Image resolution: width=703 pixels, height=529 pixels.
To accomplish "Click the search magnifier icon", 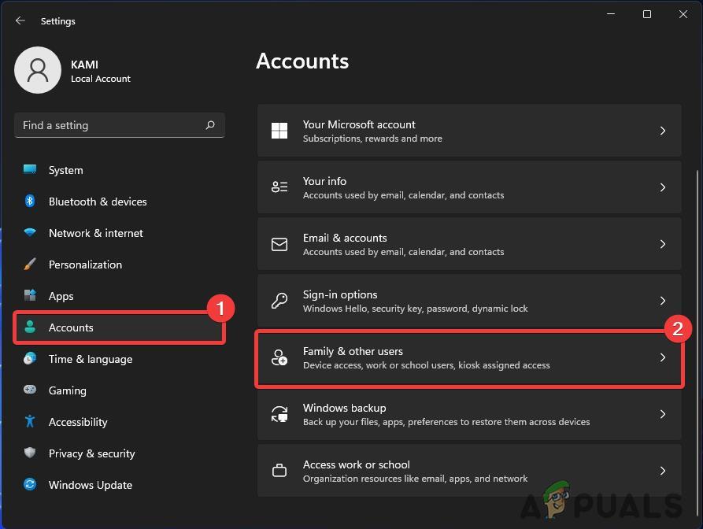I will click(x=210, y=125).
